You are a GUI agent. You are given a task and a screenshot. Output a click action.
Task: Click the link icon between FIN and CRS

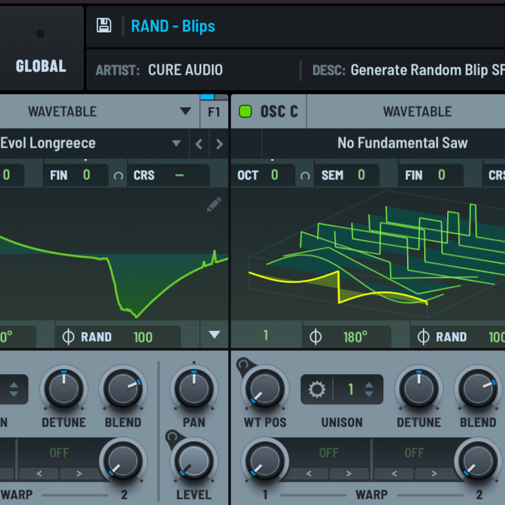tap(118, 176)
